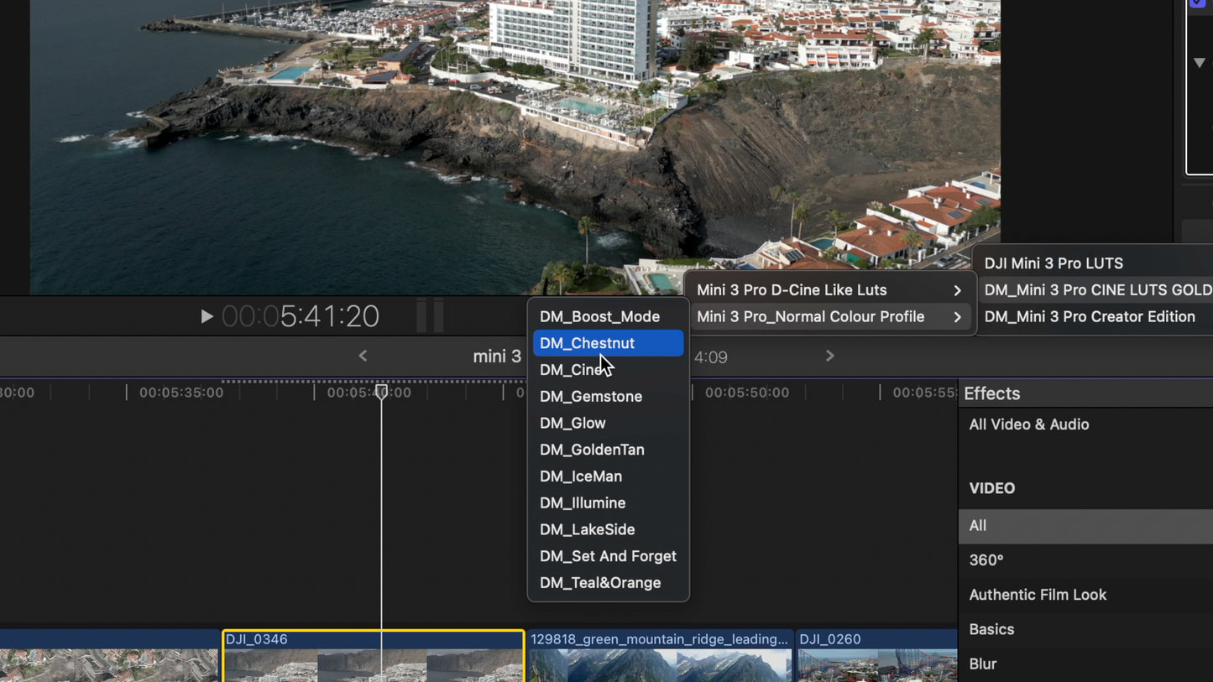Apply the DM_Glow LUT
This screenshot has height=682, width=1213.
(573, 423)
